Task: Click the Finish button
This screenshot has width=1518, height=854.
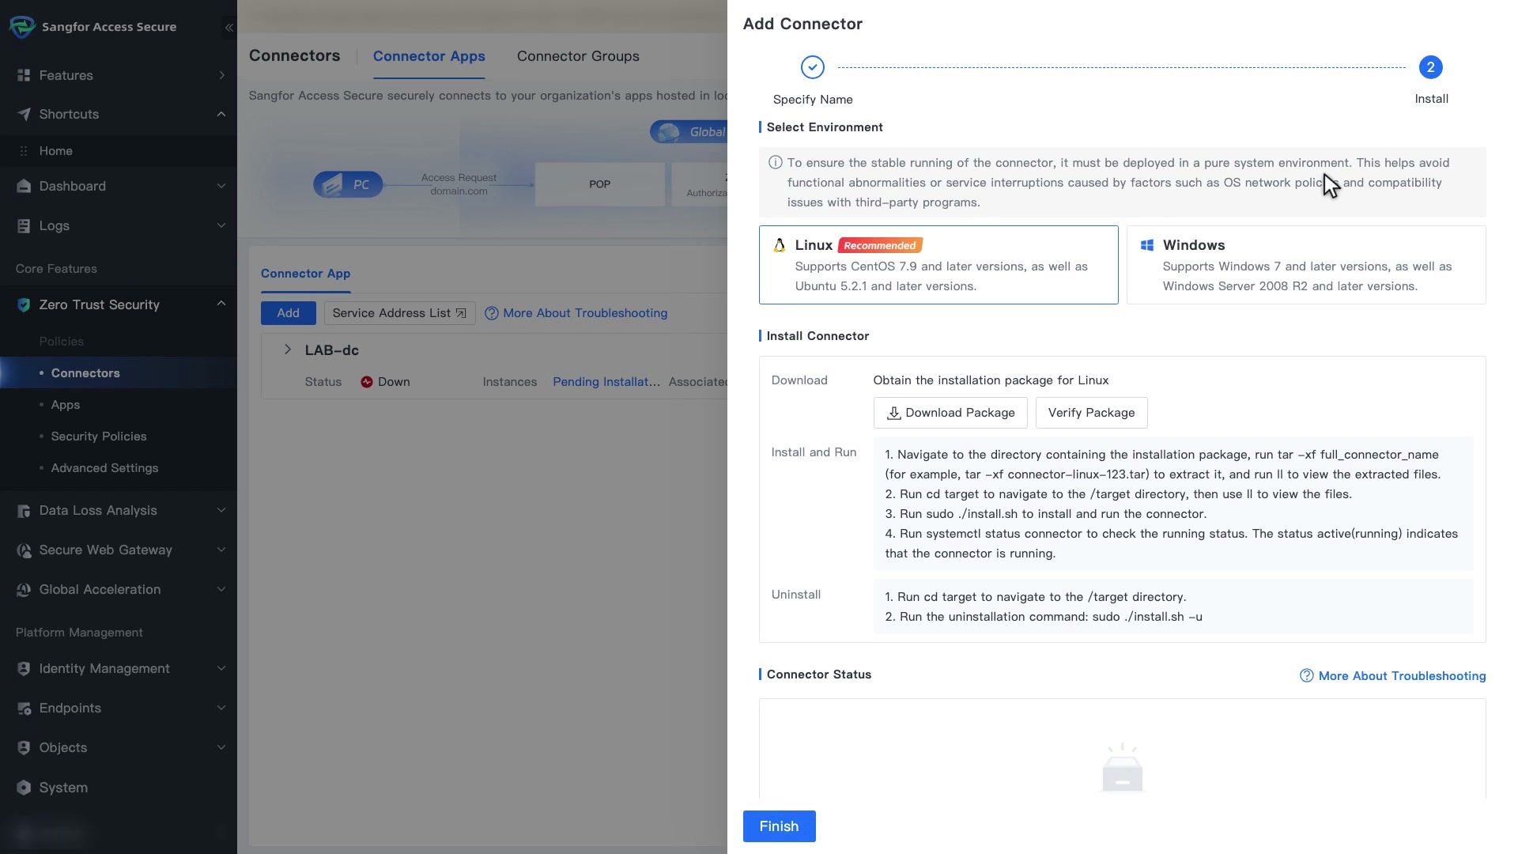Action: tap(779, 826)
